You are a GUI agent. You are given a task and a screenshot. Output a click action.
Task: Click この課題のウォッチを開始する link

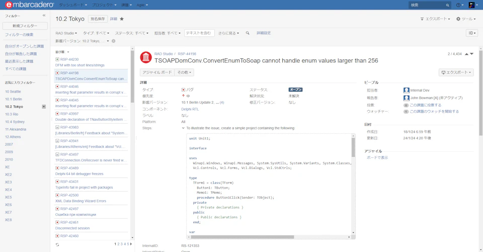(434, 112)
